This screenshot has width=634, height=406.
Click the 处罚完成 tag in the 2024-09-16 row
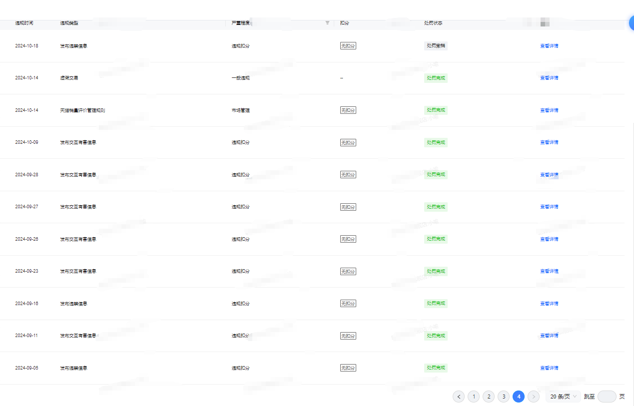click(x=436, y=303)
